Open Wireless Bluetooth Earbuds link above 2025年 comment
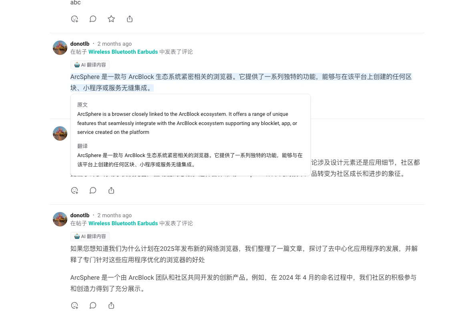This screenshot has width=456, height=313. [123, 223]
